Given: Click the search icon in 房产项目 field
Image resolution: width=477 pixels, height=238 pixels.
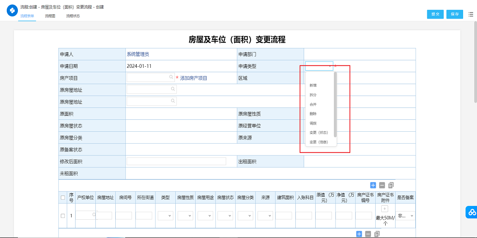Looking at the screenshot, I should tap(171, 77).
